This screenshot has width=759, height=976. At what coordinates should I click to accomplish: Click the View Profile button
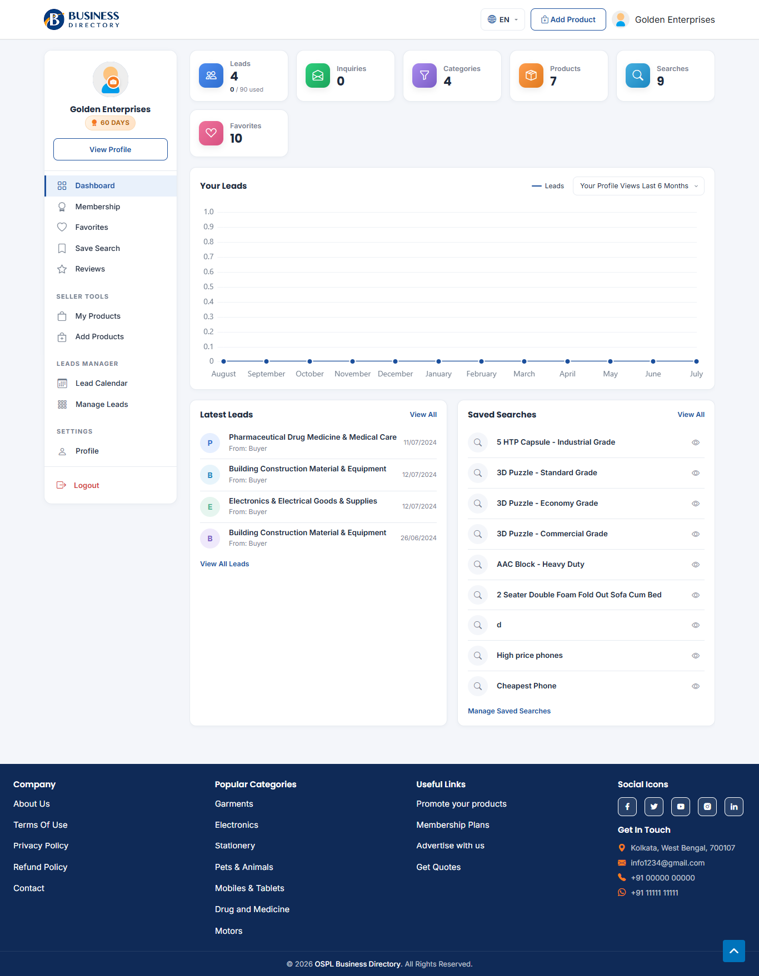(111, 149)
